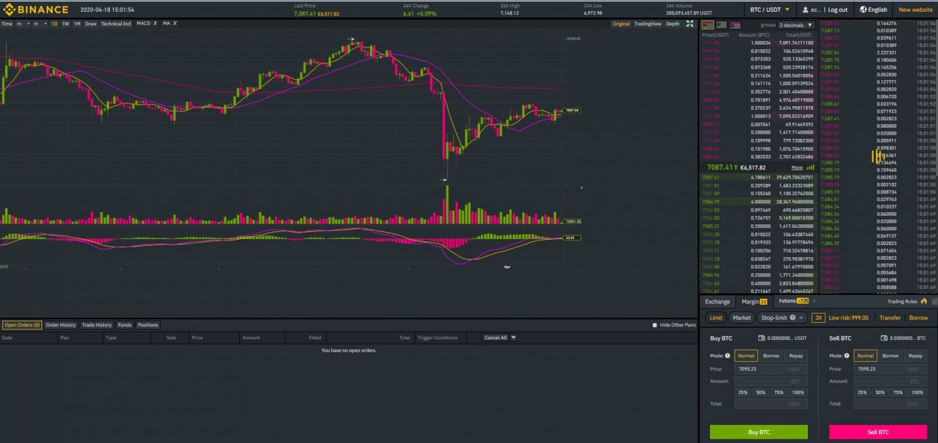938x443 pixels.
Task: Select Market order type
Action: (x=742, y=318)
